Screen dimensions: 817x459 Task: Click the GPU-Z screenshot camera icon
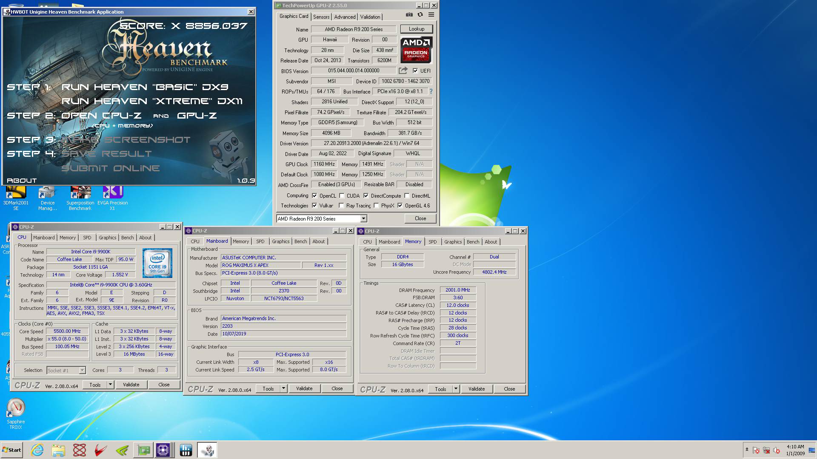tap(409, 14)
